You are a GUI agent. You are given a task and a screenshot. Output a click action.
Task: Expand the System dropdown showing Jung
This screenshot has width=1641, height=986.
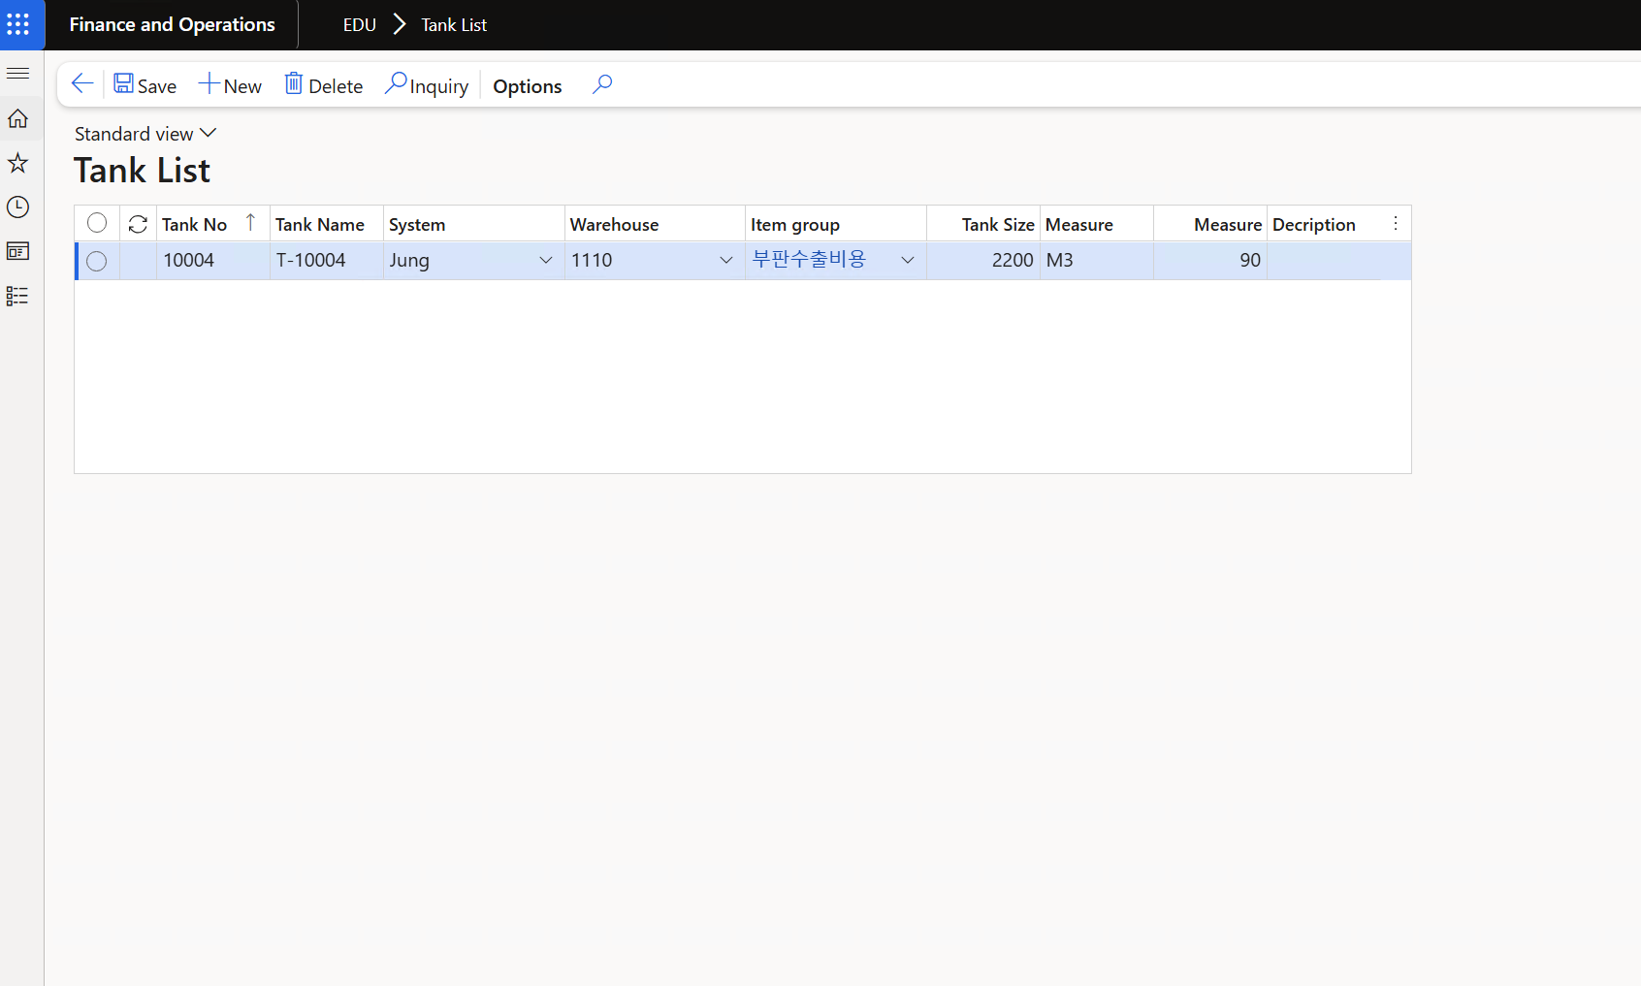pyautogui.click(x=546, y=260)
